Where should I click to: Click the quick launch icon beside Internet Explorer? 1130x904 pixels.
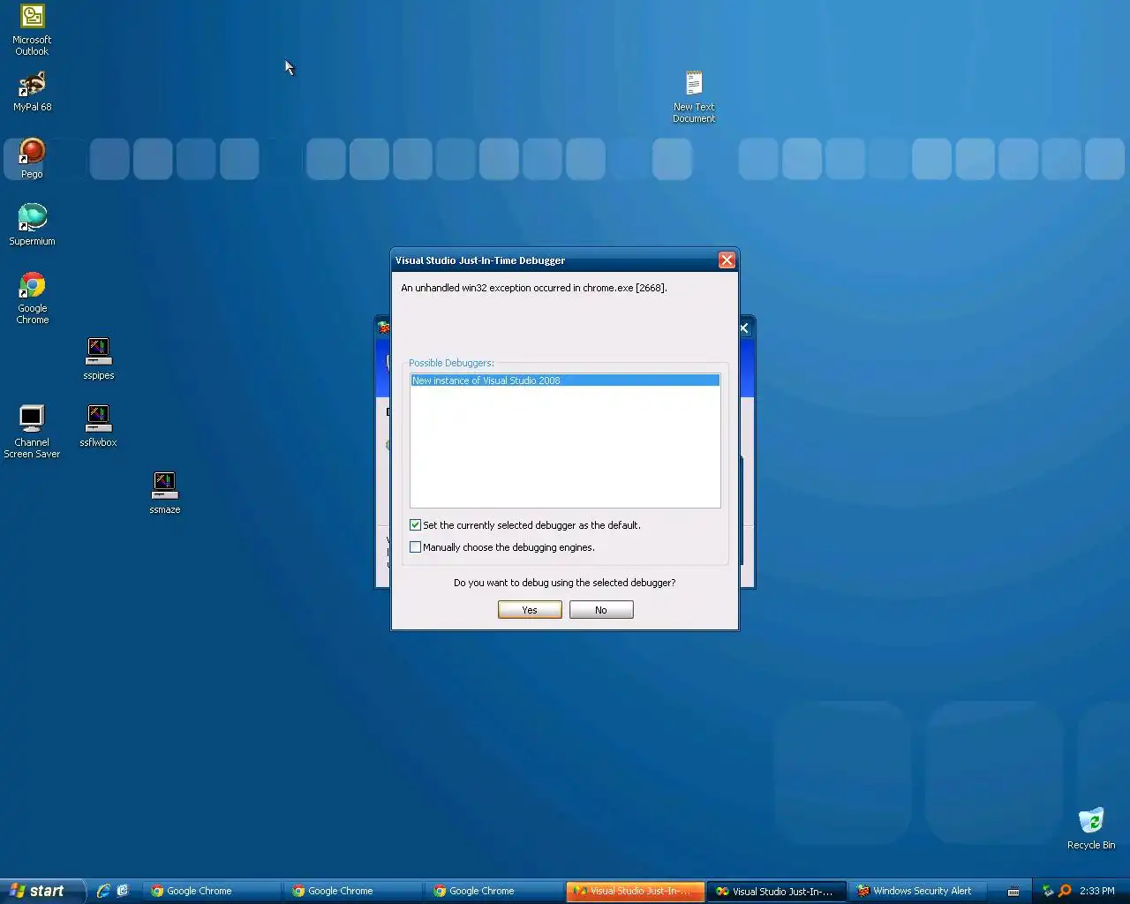click(123, 891)
